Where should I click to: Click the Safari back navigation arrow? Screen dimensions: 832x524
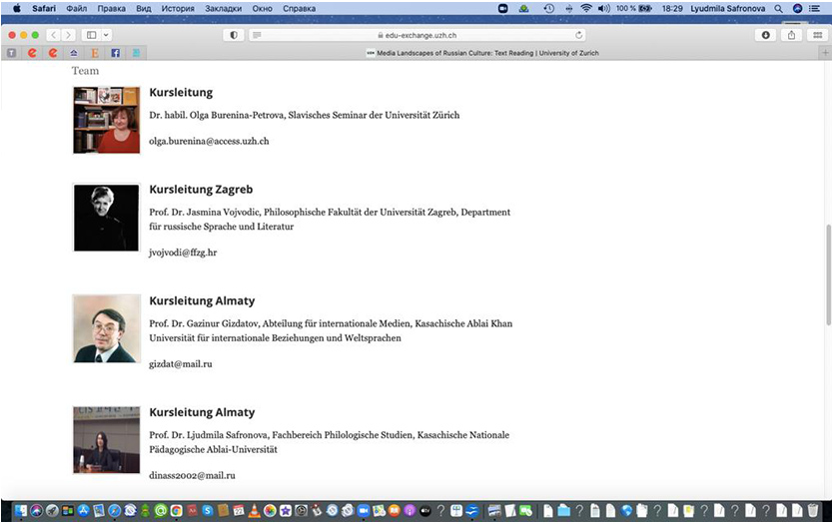coord(54,35)
